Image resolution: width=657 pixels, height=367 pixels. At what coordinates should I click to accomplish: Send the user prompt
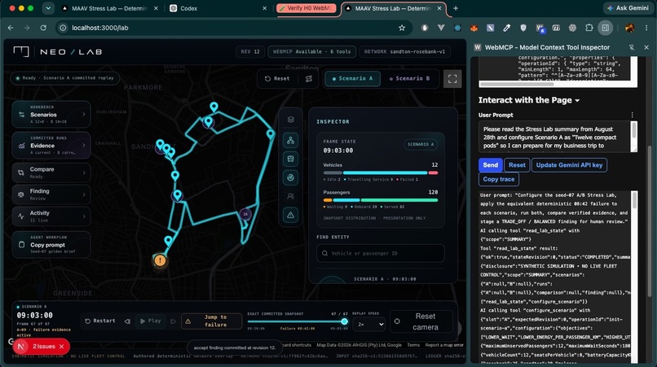pyautogui.click(x=490, y=165)
